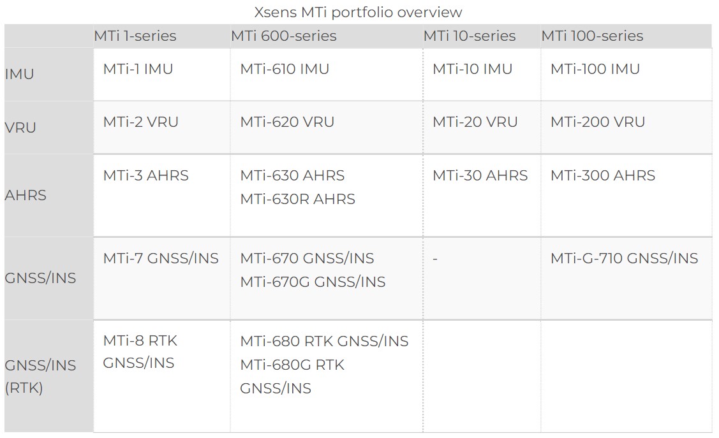Image resolution: width=719 pixels, height=438 pixels.
Task: Select the MTi-2 VRU product
Action: (x=140, y=122)
